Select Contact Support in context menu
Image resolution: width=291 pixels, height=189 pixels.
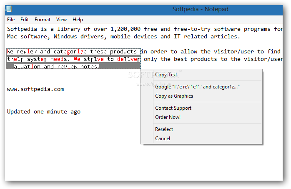(x=207, y=108)
